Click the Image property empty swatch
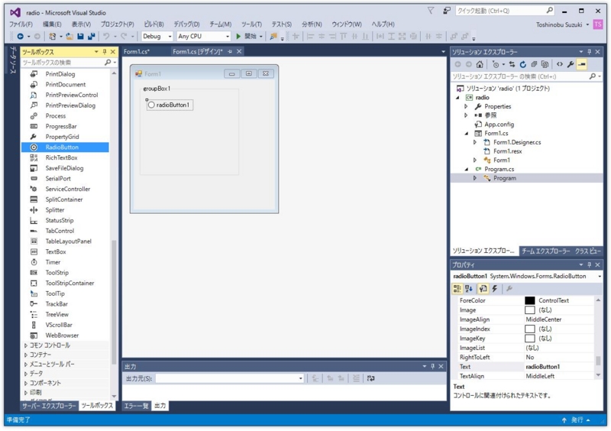The width and height of the screenshot is (611, 431). pyautogui.click(x=529, y=310)
